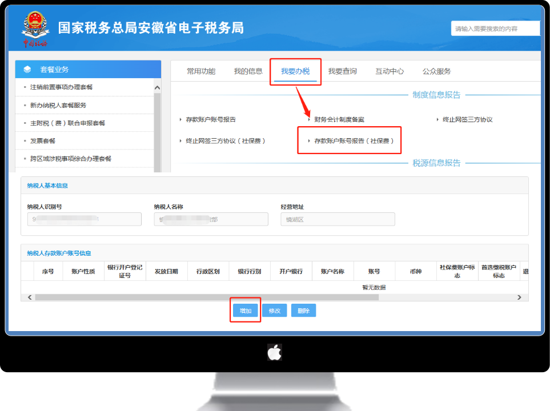
Task: Click the arrow icon before 终止网签三方协议
Action: tap(436, 119)
